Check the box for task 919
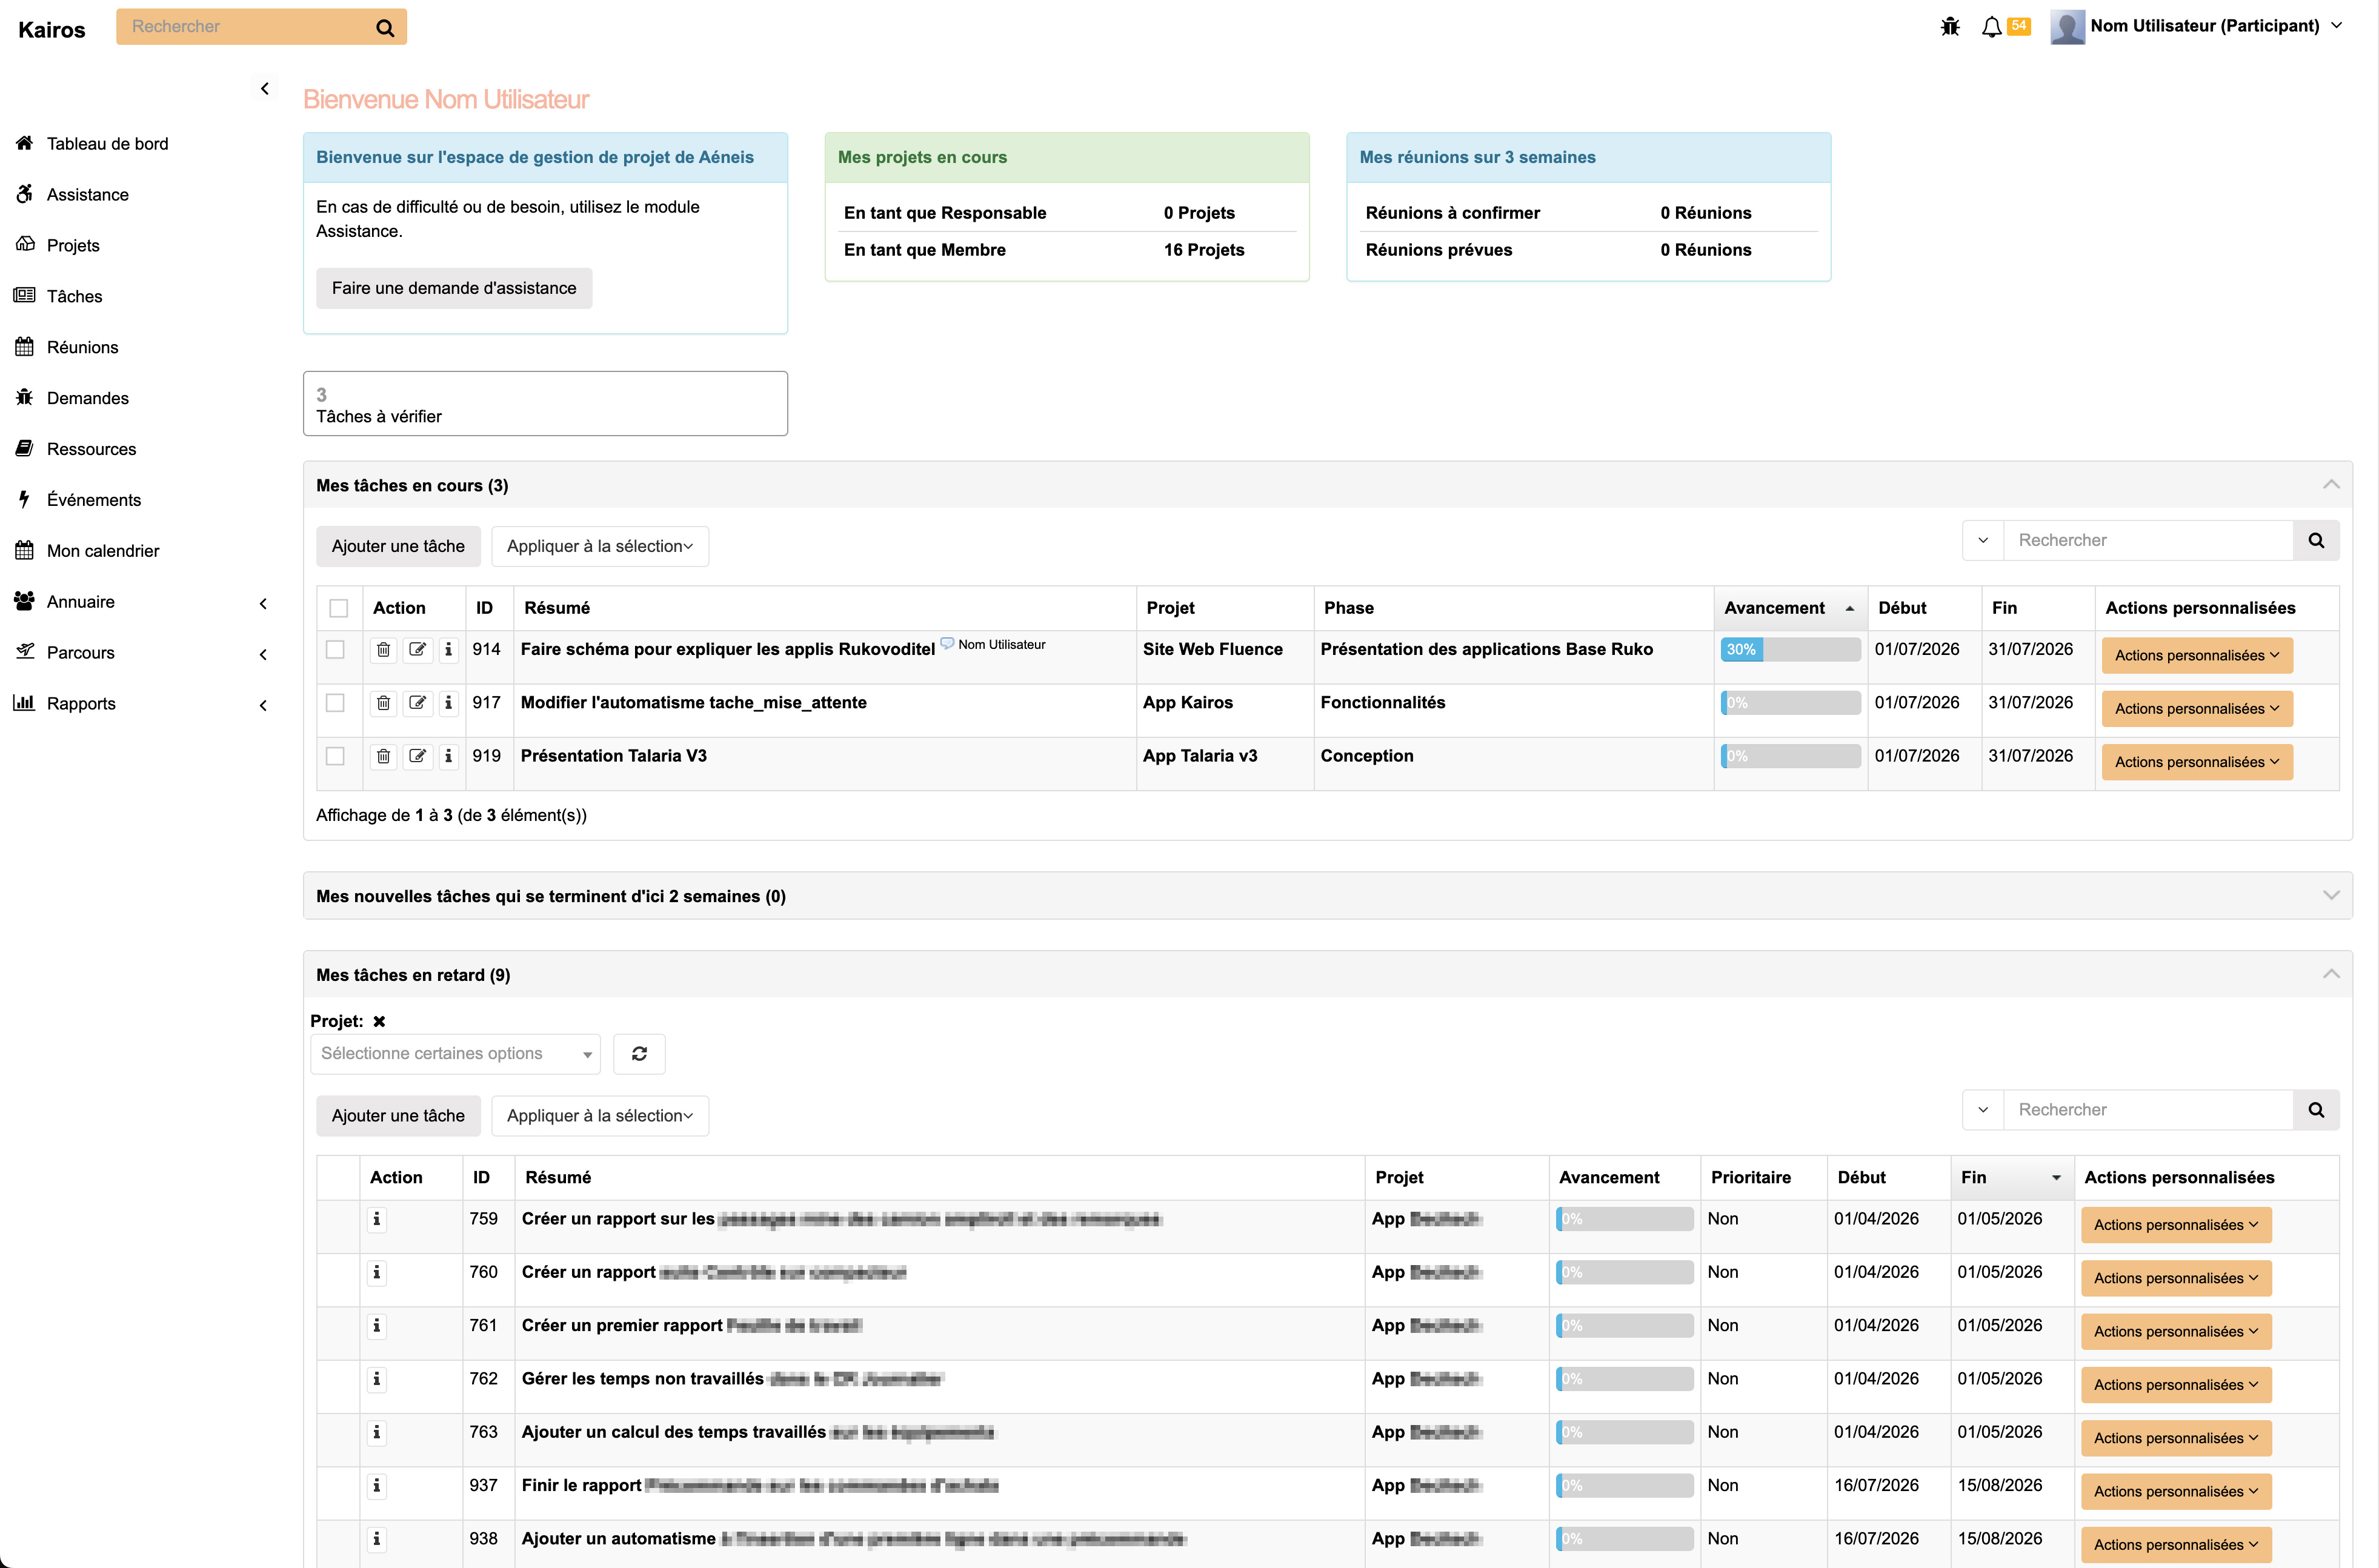This screenshot has height=1568, width=2379. (336, 756)
